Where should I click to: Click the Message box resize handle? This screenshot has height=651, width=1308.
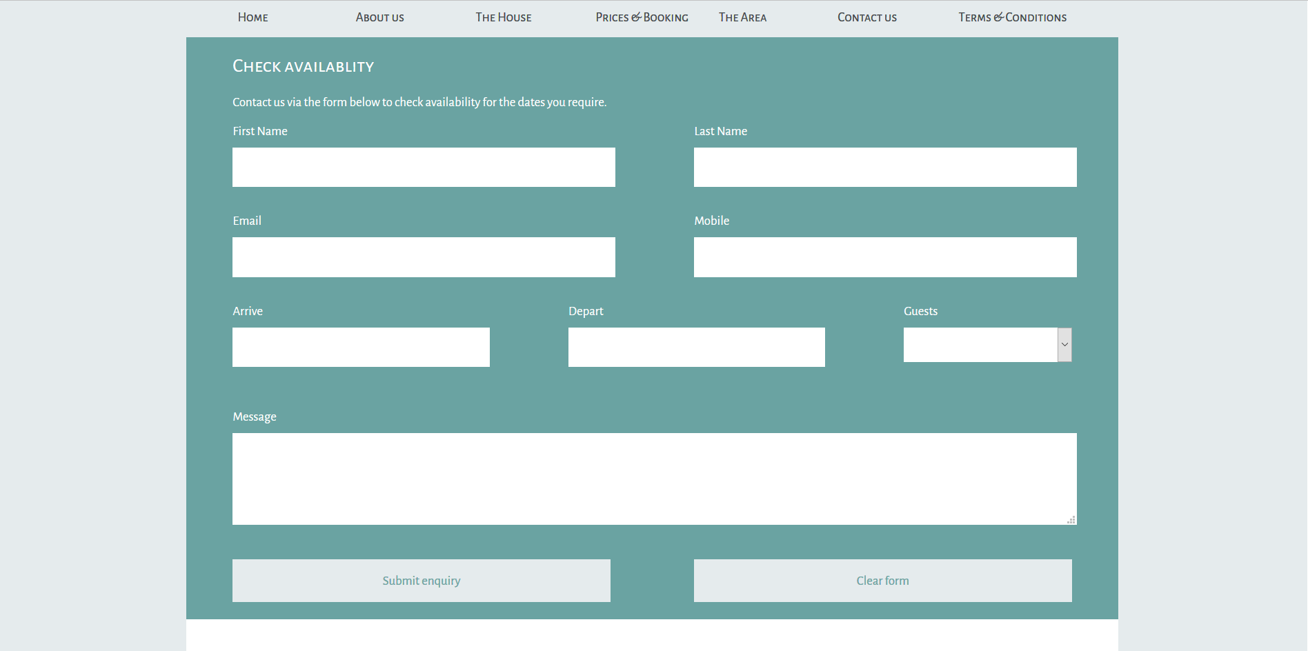1071,520
